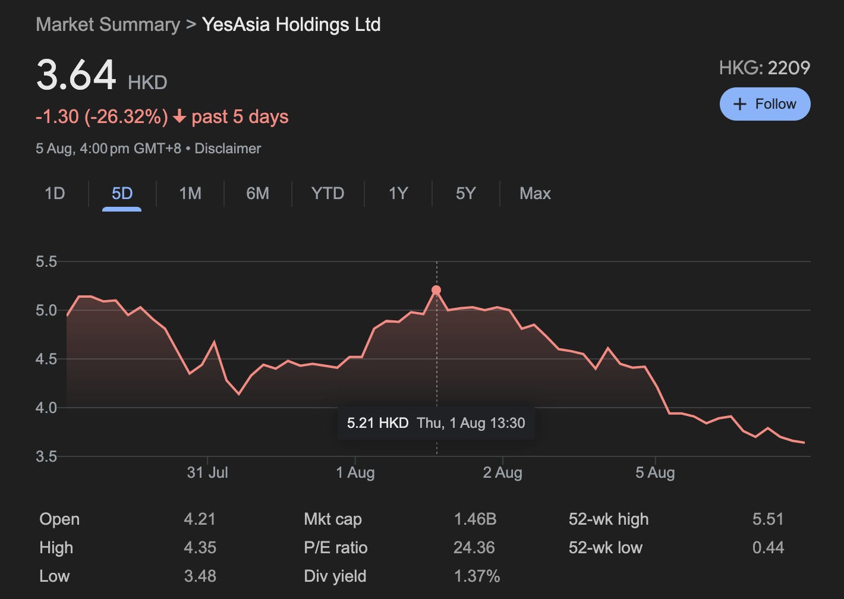Click the Follow button
This screenshot has height=599, width=844.
click(764, 104)
